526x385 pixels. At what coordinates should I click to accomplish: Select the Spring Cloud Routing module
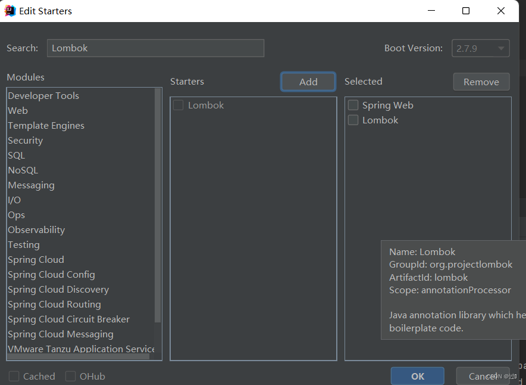[80, 305]
